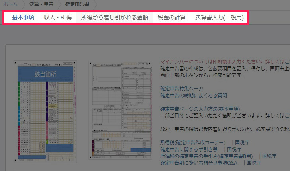290x171 pixels.
Task: Switch to the 税金の計算 tab
Action: click(172, 18)
